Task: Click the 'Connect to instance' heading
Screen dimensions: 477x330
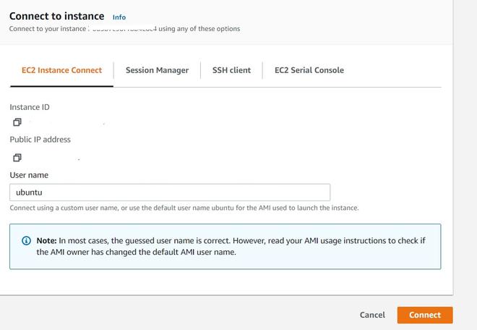Action: [x=56, y=16]
